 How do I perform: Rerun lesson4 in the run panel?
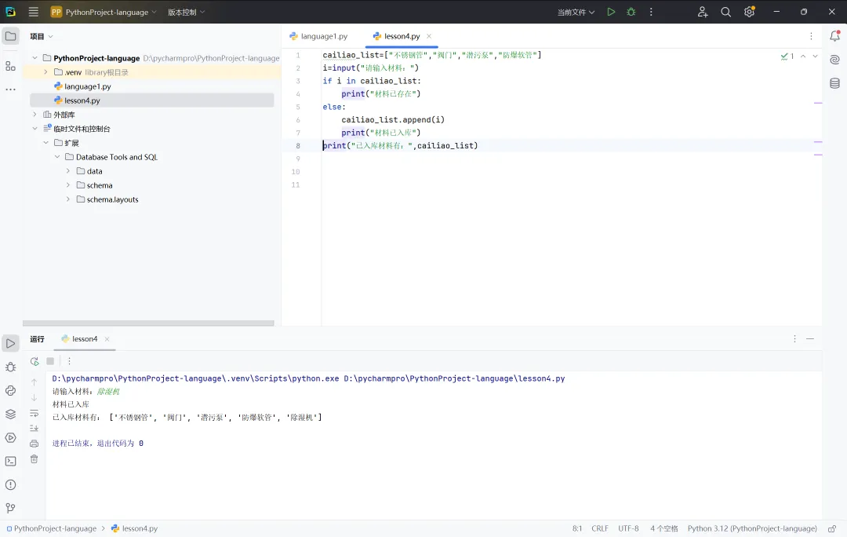point(35,361)
